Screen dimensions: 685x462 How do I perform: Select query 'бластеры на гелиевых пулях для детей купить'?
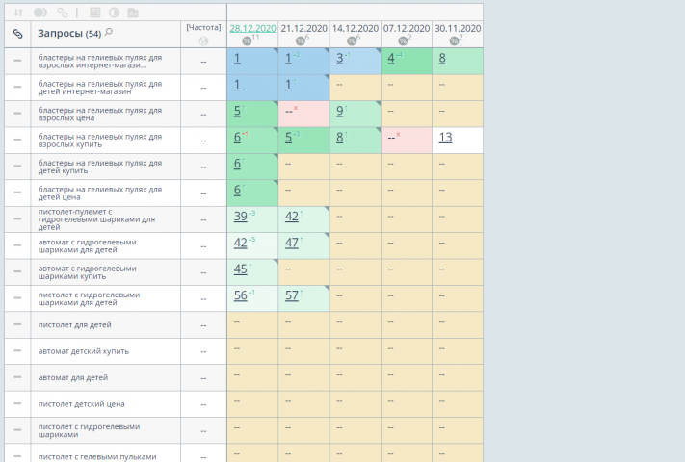[x=100, y=167]
